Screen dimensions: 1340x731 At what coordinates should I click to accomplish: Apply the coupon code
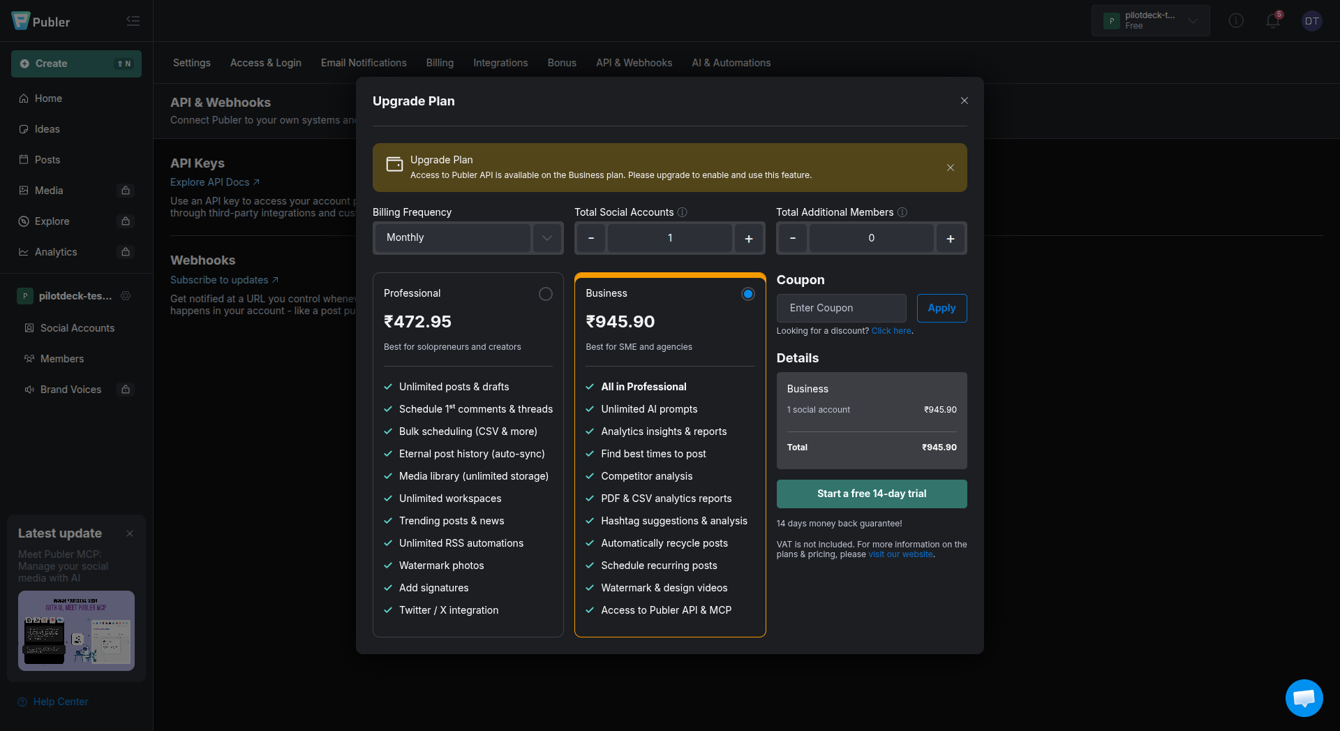941,308
